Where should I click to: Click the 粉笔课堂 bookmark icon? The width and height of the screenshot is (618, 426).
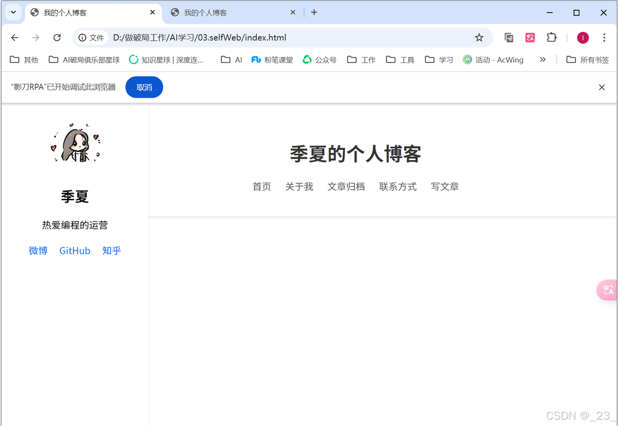point(256,59)
